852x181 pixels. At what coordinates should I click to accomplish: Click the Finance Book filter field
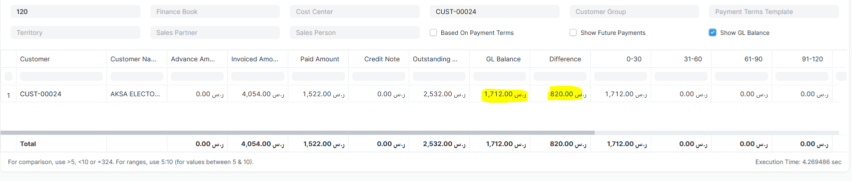[x=215, y=11]
